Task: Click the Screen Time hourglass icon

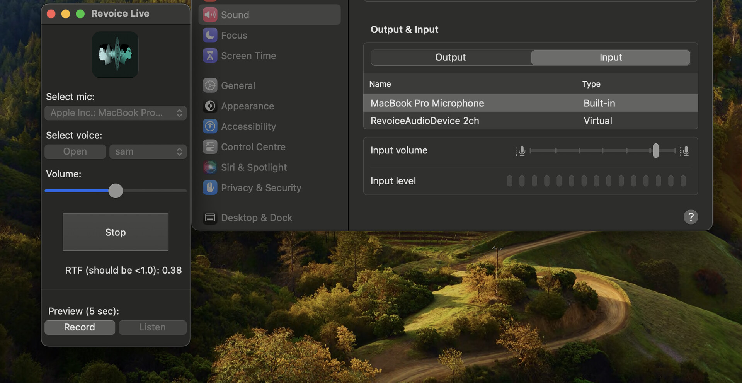Action: (x=210, y=56)
